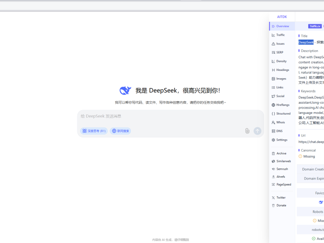
Task: Click the Donate cup icon
Action: pos(273,205)
